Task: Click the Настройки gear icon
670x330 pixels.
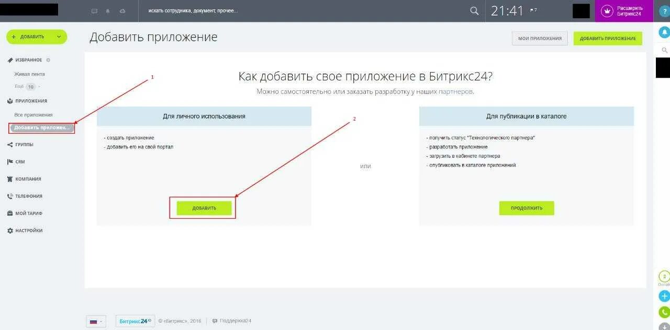Action: point(10,231)
